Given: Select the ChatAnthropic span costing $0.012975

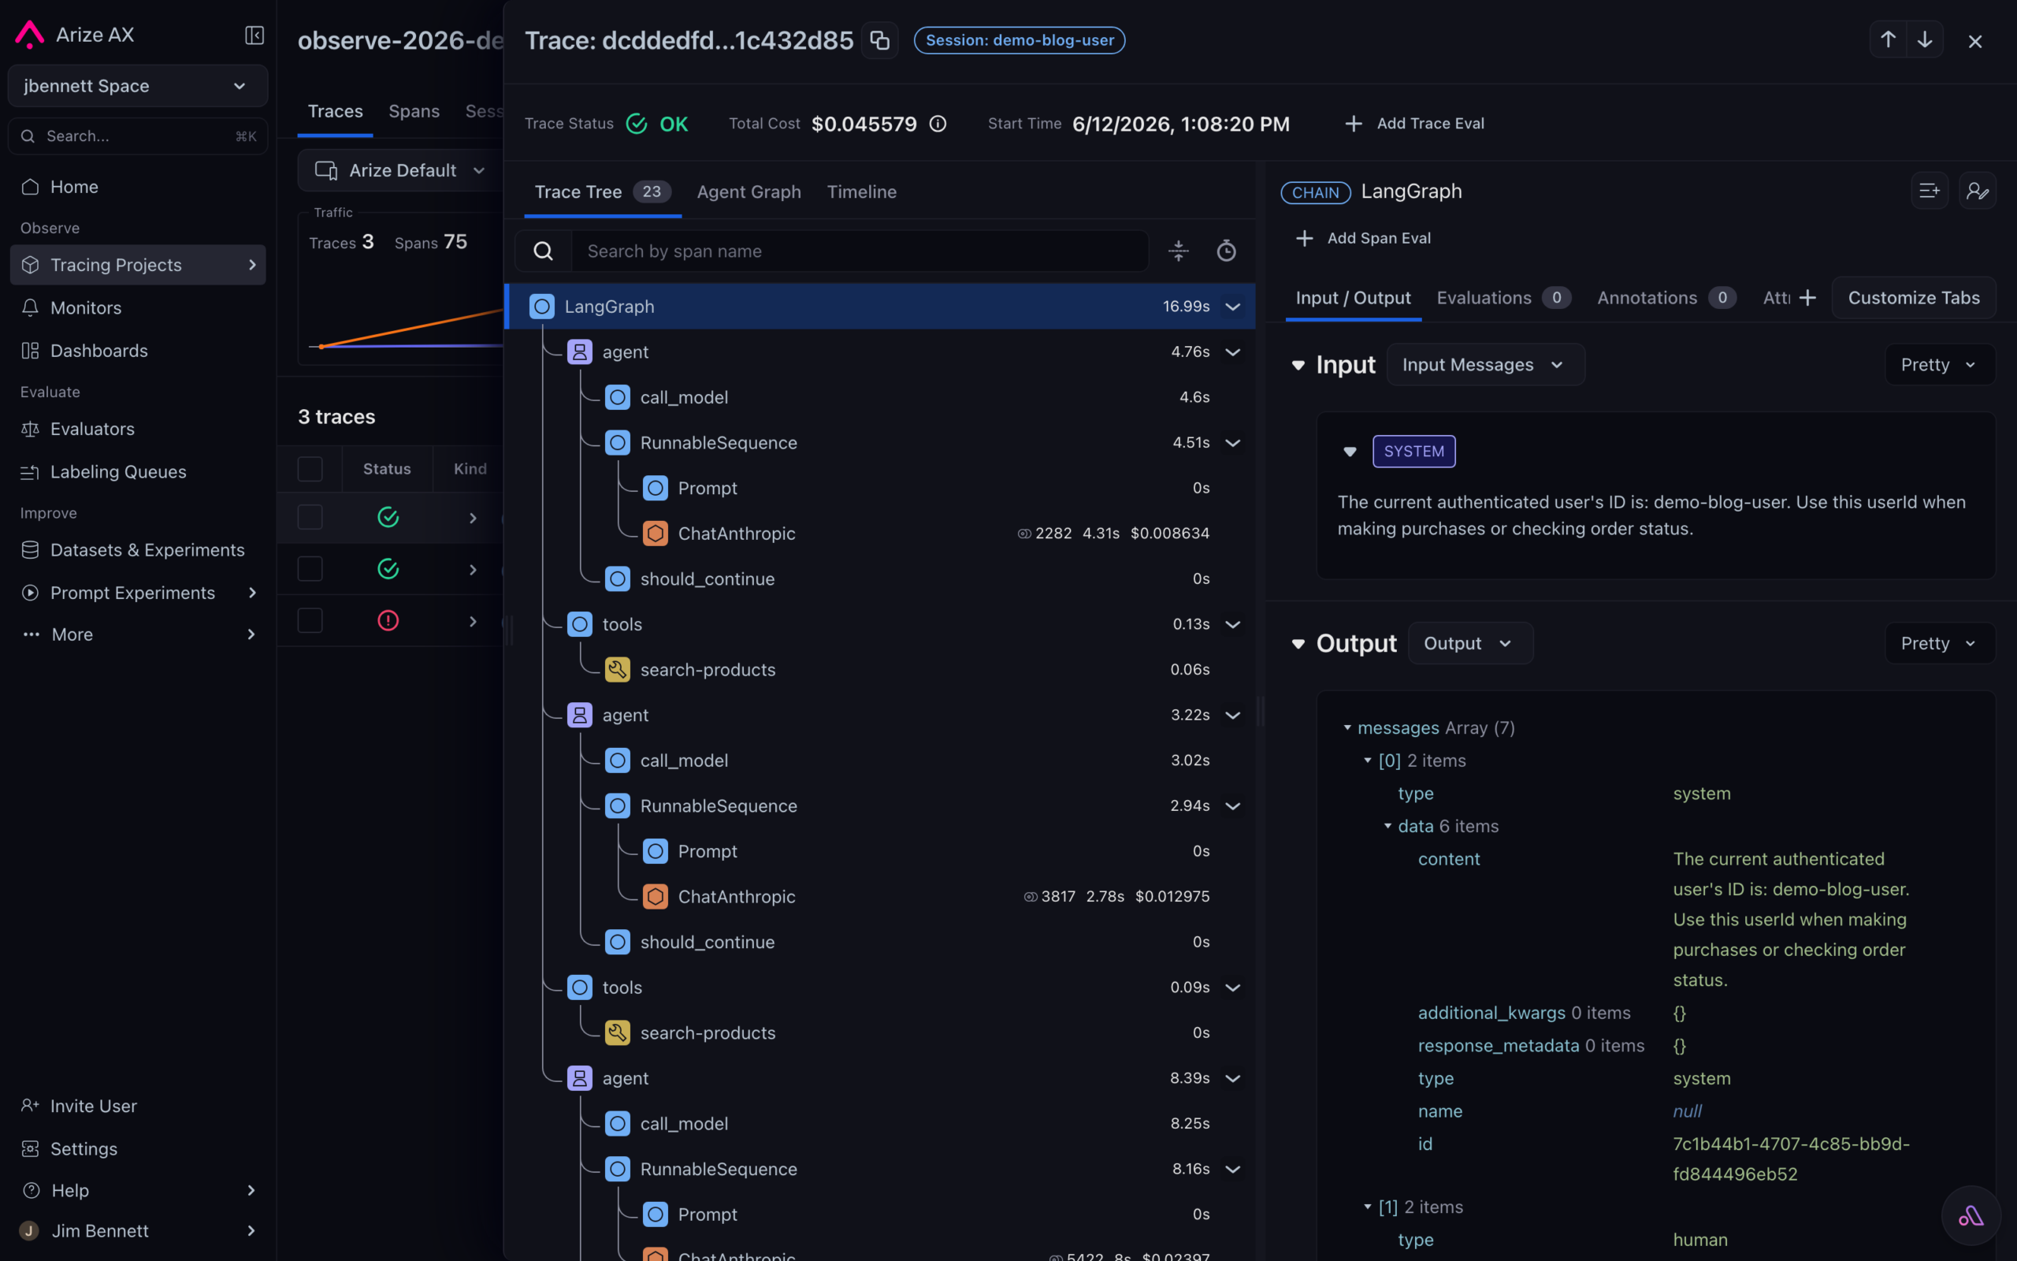Looking at the screenshot, I should tap(879, 897).
